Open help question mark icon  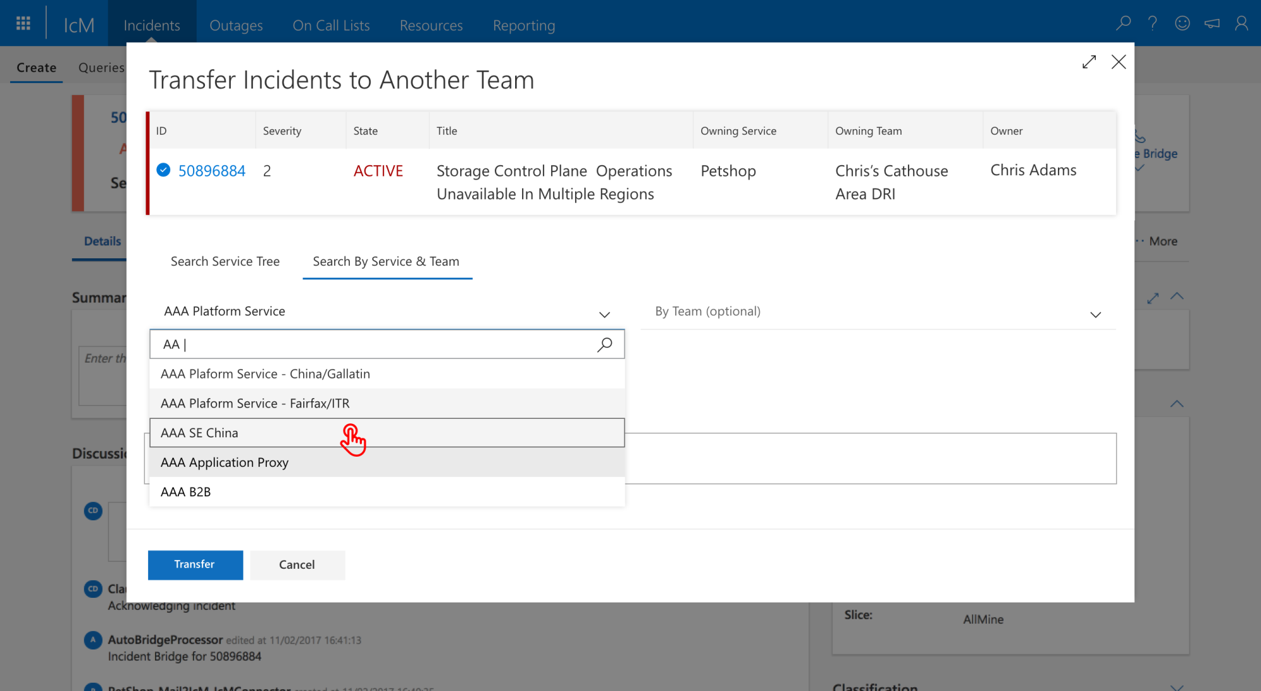1153,23
